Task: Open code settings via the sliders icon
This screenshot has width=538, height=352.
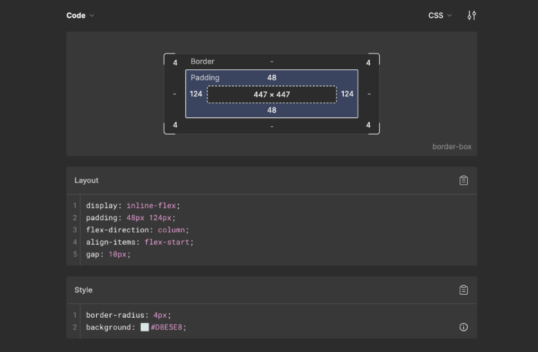Action: [x=472, y=15]
